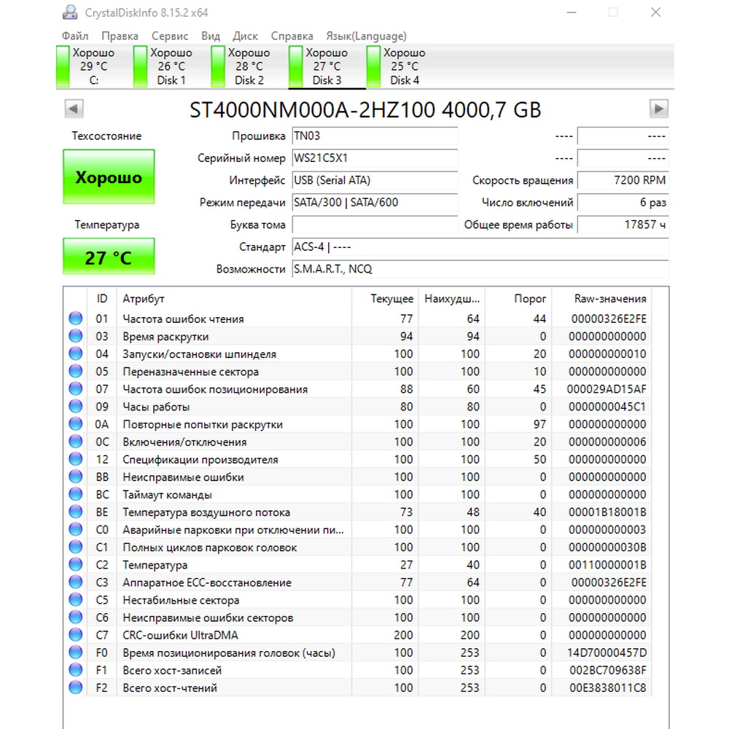Click the serial number field WS21C5X1
The width and height of the screenshot is (729, 729).
pyautogui.click(x=375, y=158)
